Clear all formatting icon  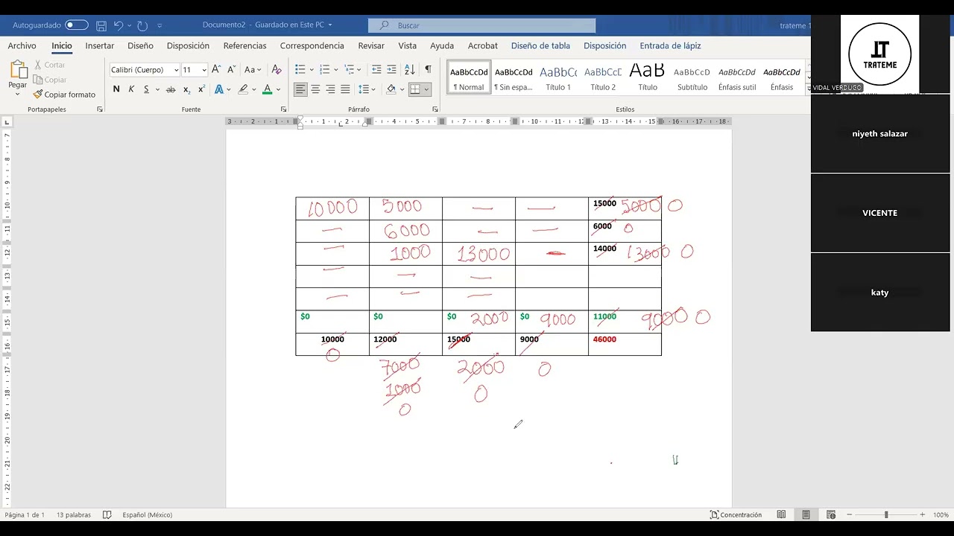tap(277, 69)
